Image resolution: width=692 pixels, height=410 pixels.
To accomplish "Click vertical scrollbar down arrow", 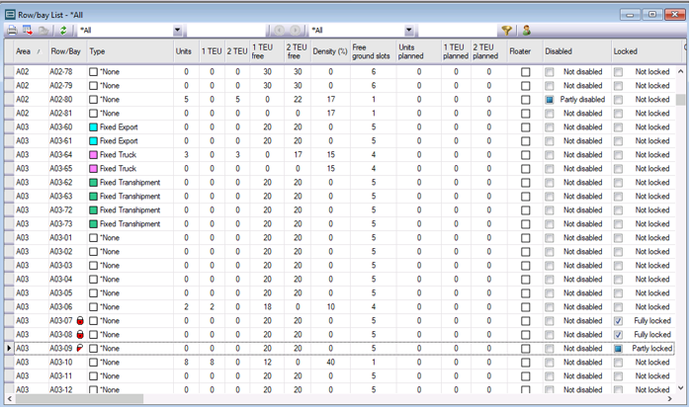I will [680, 388].
